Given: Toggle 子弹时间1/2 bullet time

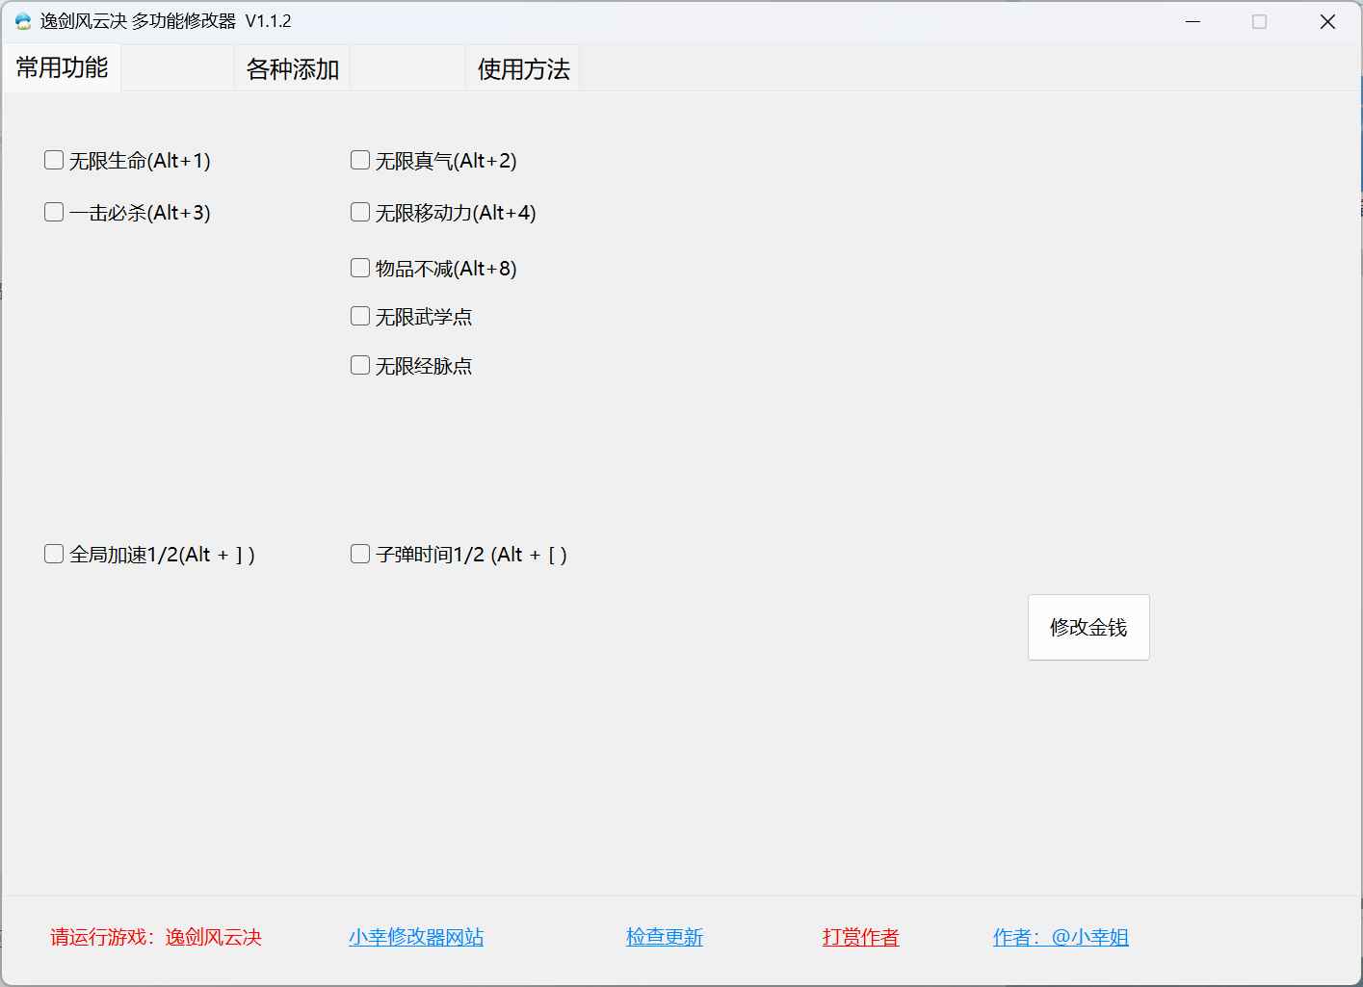Looking at the screenshot, I should click(x=360, y=554).
